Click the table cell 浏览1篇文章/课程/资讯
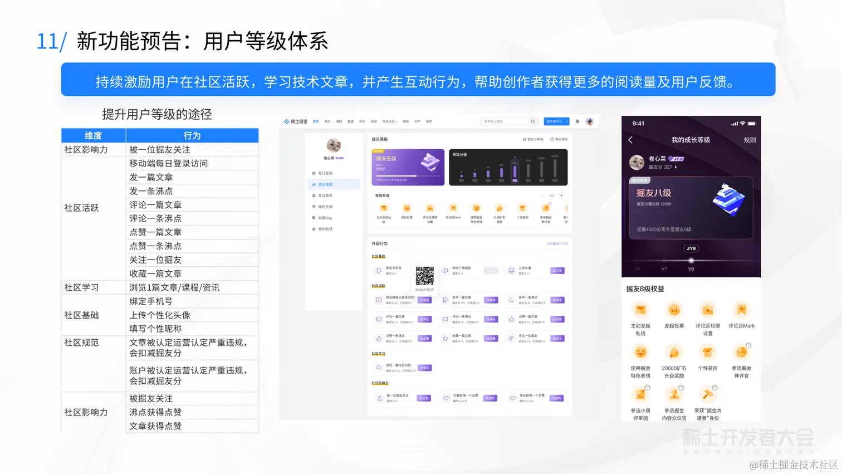 click(192, 288)
